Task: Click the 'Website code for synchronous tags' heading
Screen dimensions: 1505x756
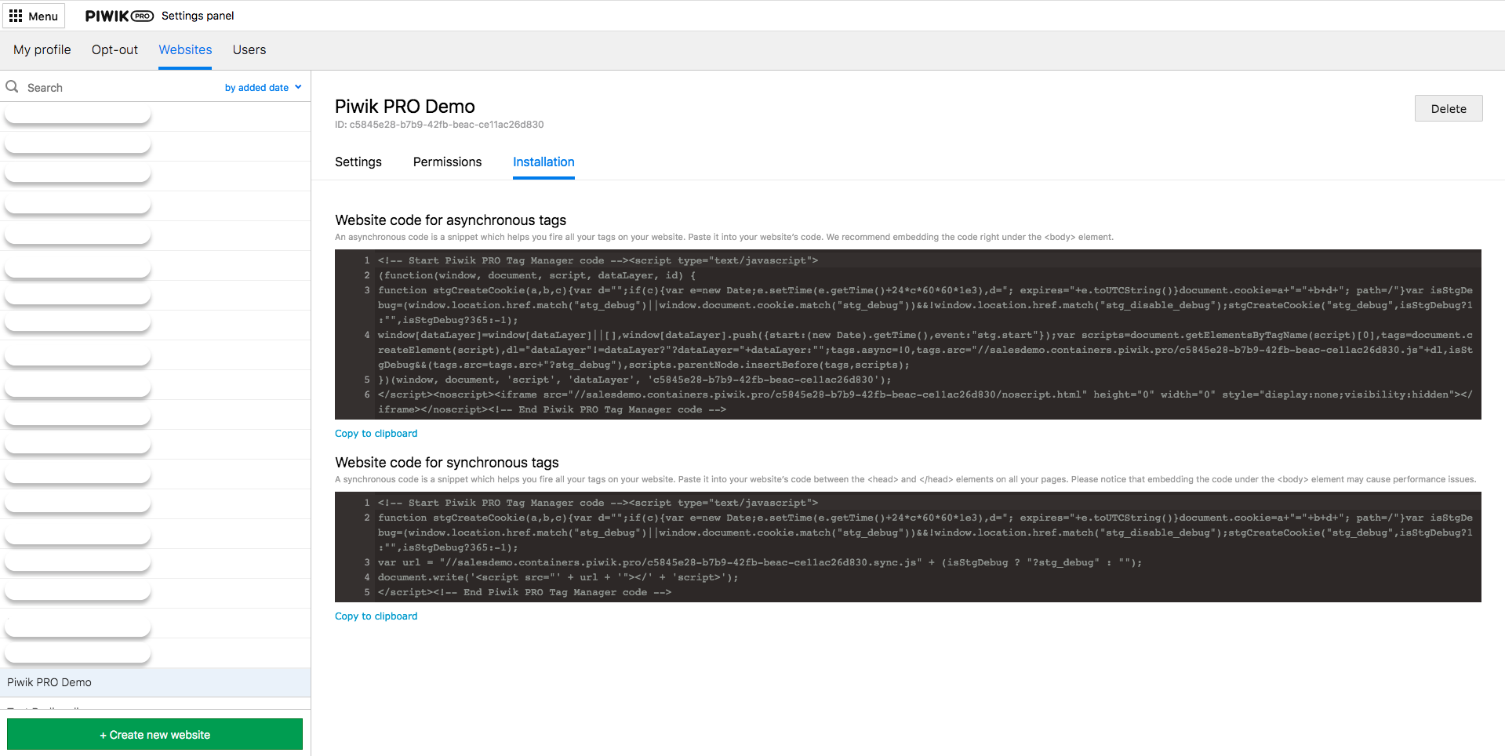Action: pos(447,463)
